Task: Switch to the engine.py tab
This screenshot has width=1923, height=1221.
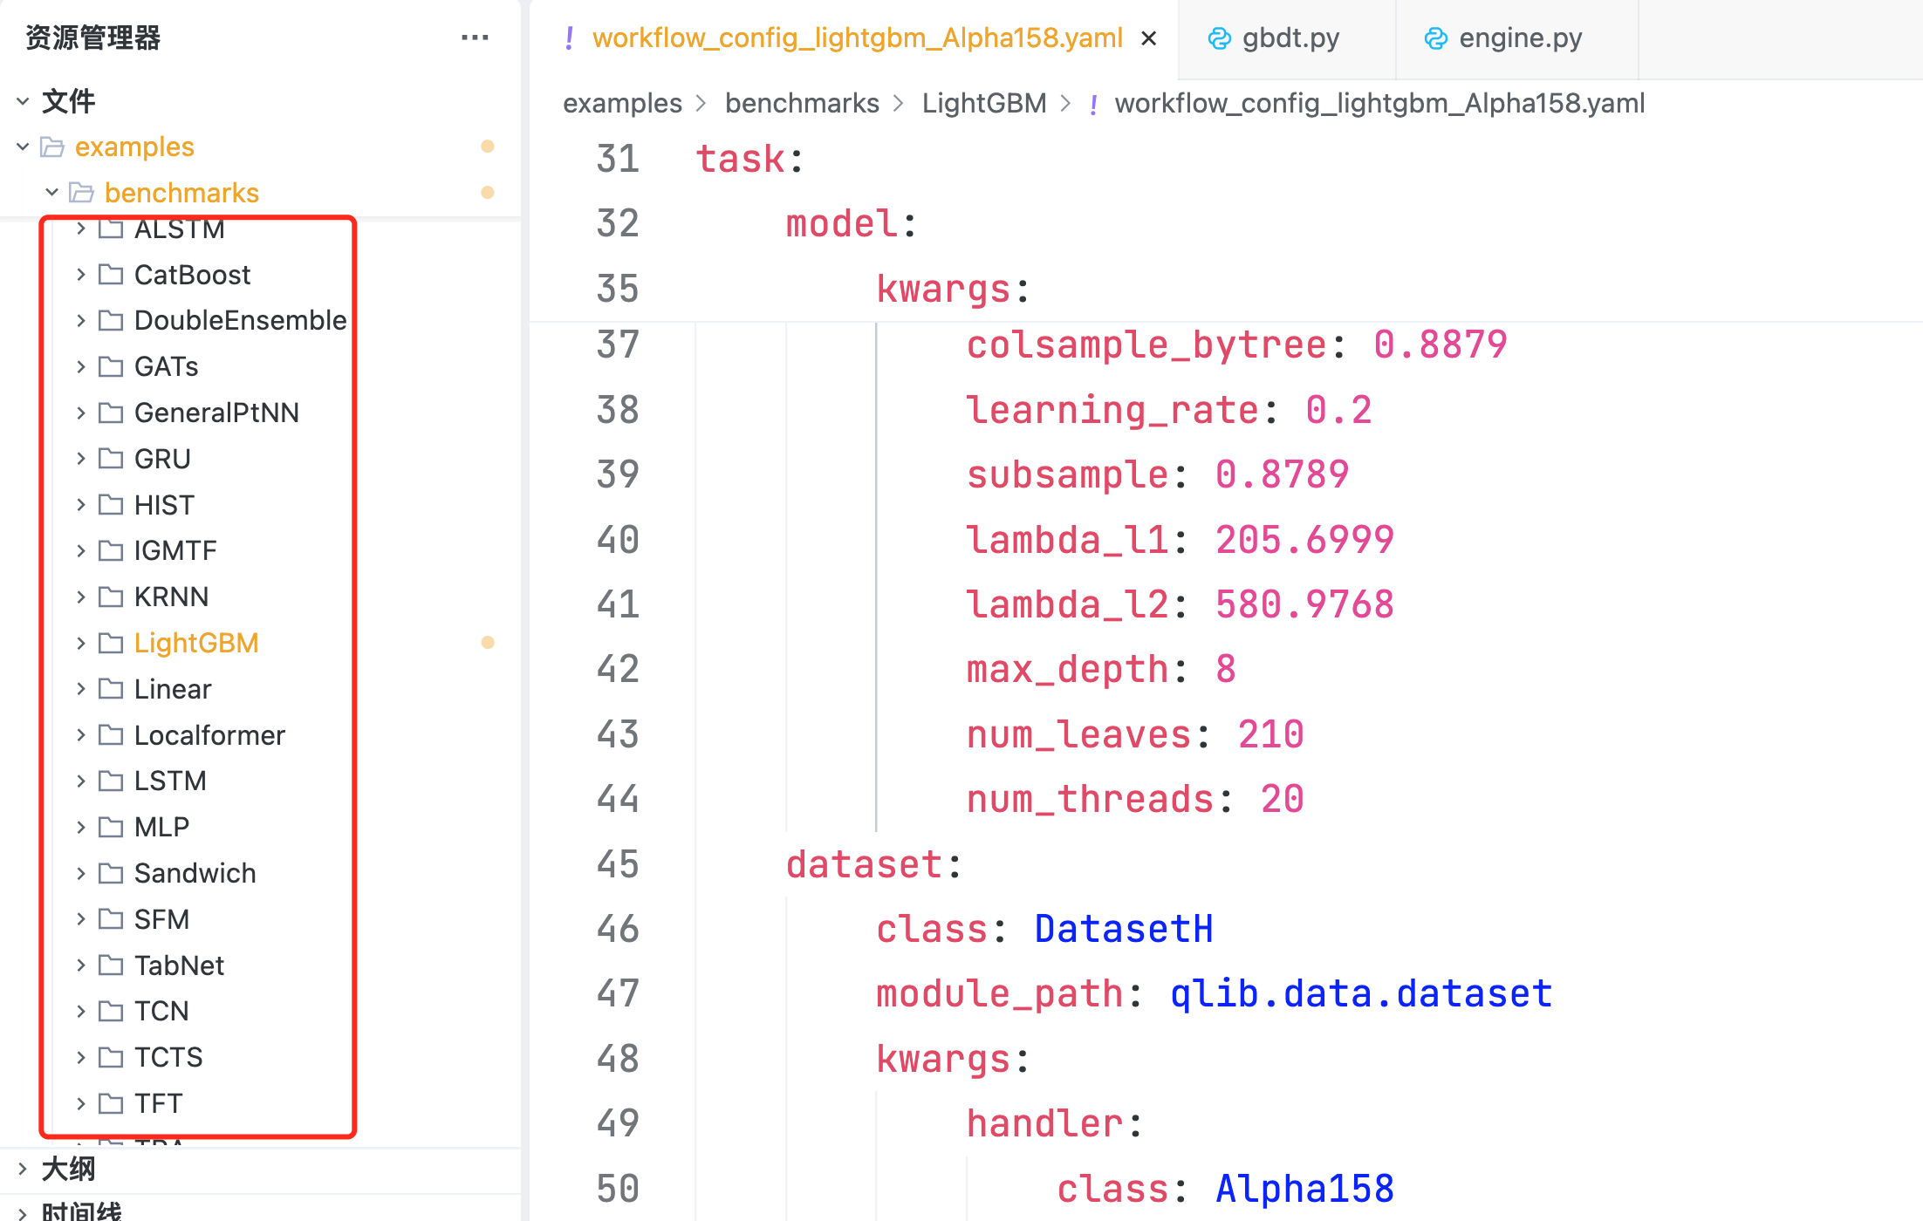Action: tap(1519, 38)
